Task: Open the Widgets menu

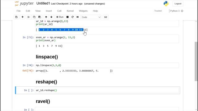Action: [x=83, y=11]
